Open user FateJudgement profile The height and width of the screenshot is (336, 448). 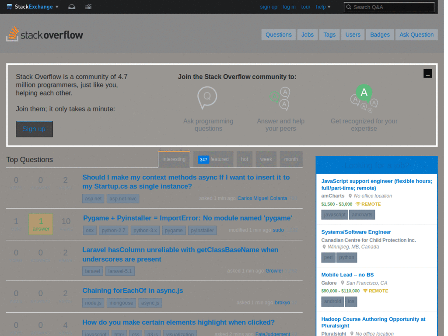pos(273,334)
